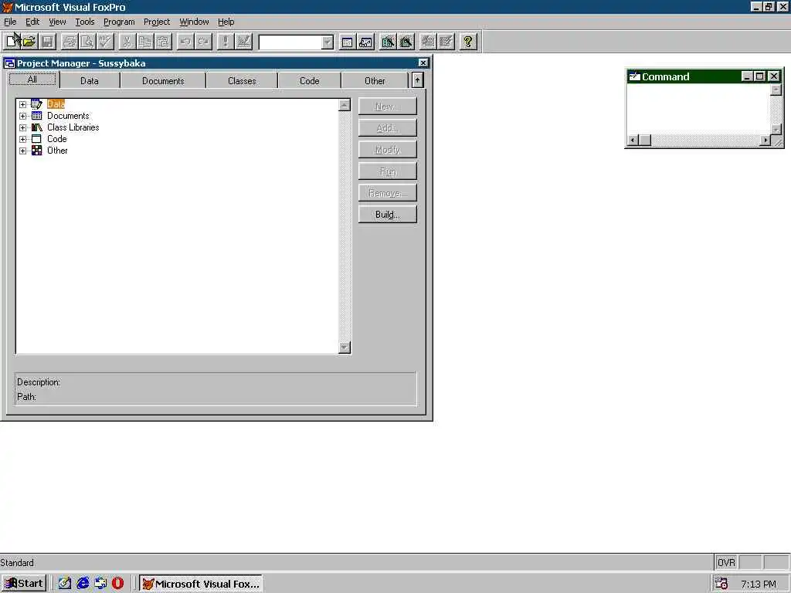Click the Modify Form toolbar icon
This screenshot has width=791, height=593.
pos(243,42)
